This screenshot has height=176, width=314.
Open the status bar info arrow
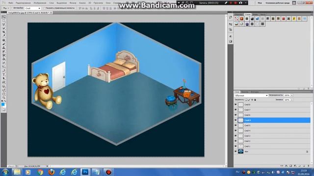47,166
